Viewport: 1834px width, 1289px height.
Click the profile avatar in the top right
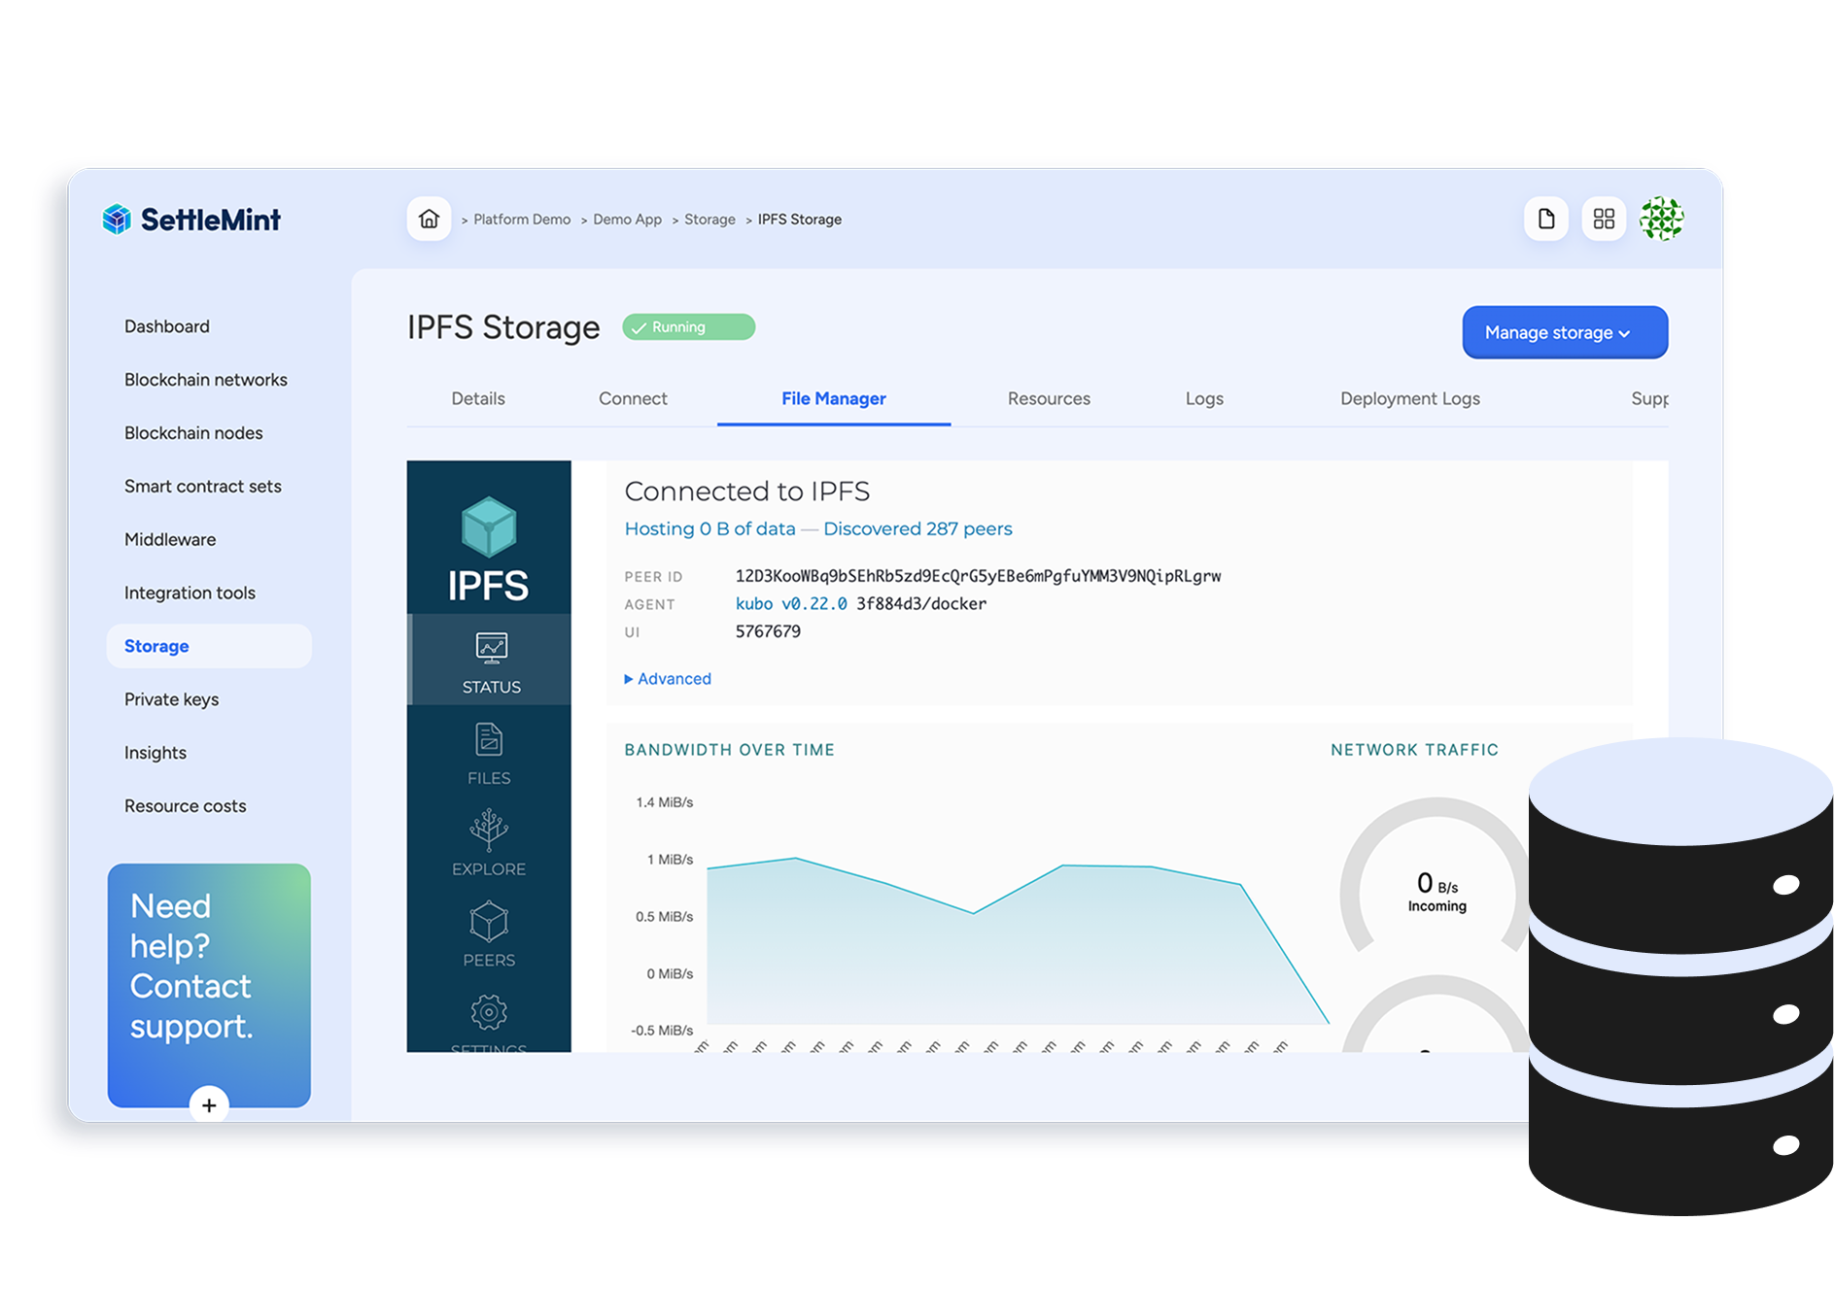[x=1662, y=219]
